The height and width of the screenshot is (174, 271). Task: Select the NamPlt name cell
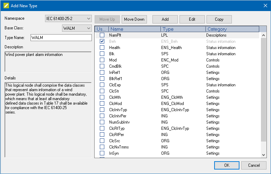[x=115, y=35]
